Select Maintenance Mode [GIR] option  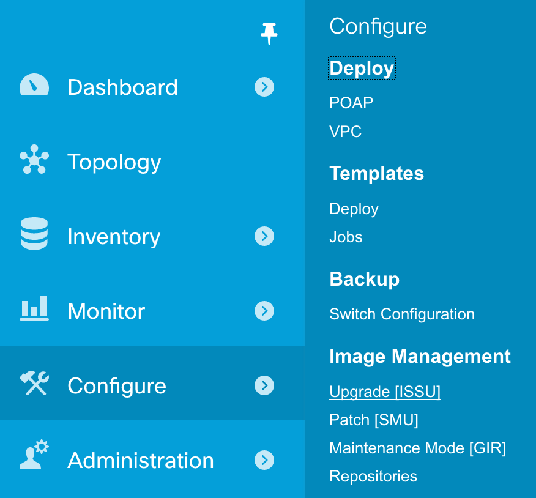(x=417, y=448)
